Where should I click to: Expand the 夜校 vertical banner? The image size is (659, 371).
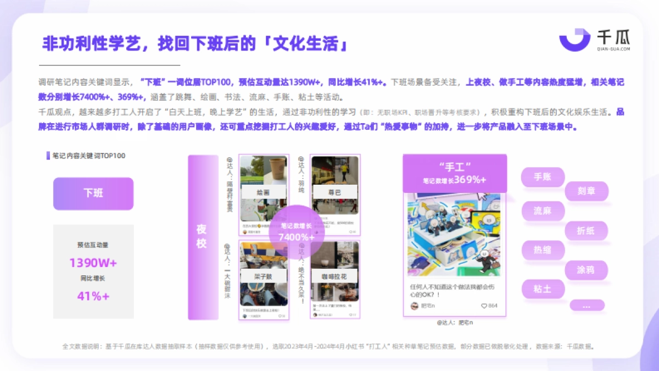point(201,234)
